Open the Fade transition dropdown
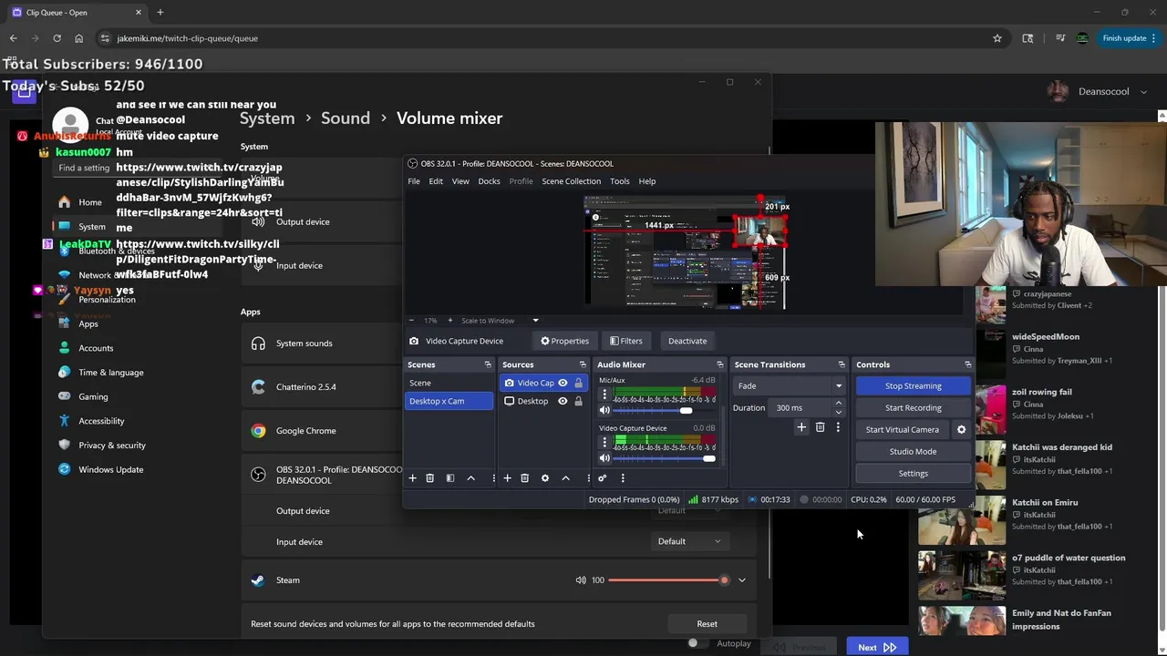This screenshot has width=1167, height=656. click(790, 386)
